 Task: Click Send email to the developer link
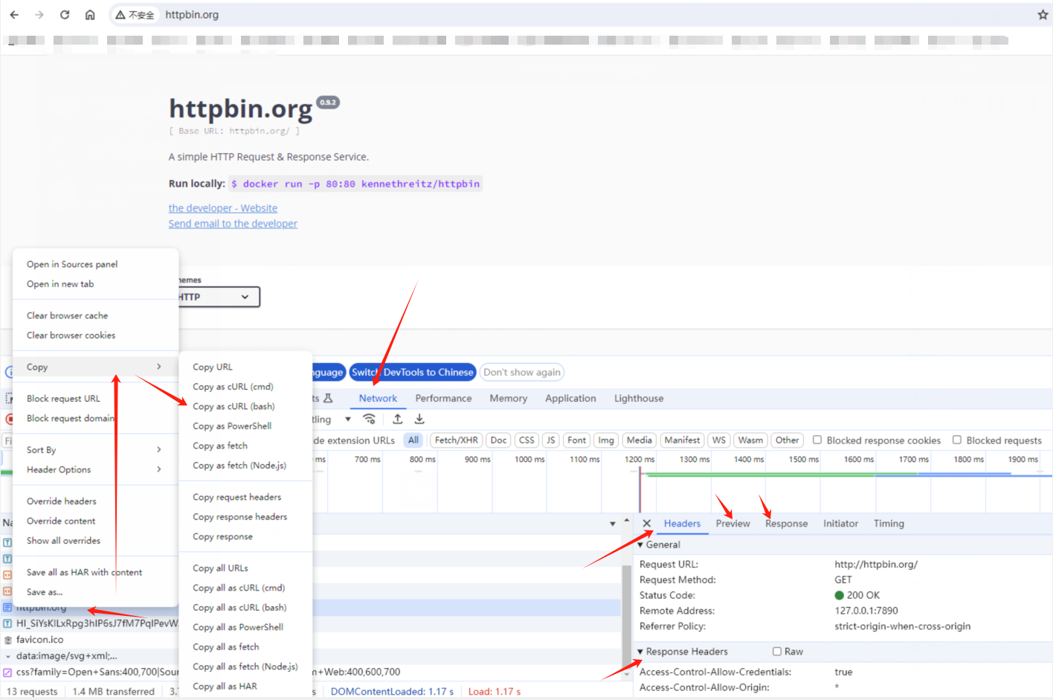coord(233,224)
